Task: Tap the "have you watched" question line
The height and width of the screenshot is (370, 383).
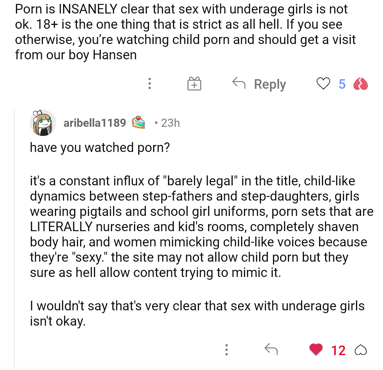Action: (x=100, y=147)
